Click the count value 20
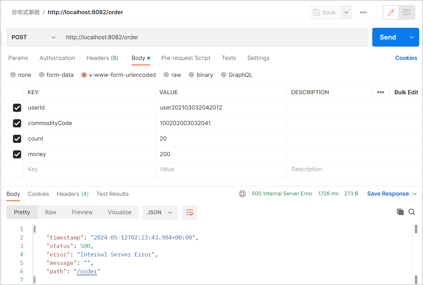The height and width of the screenshot is (285, 423). 163,139
